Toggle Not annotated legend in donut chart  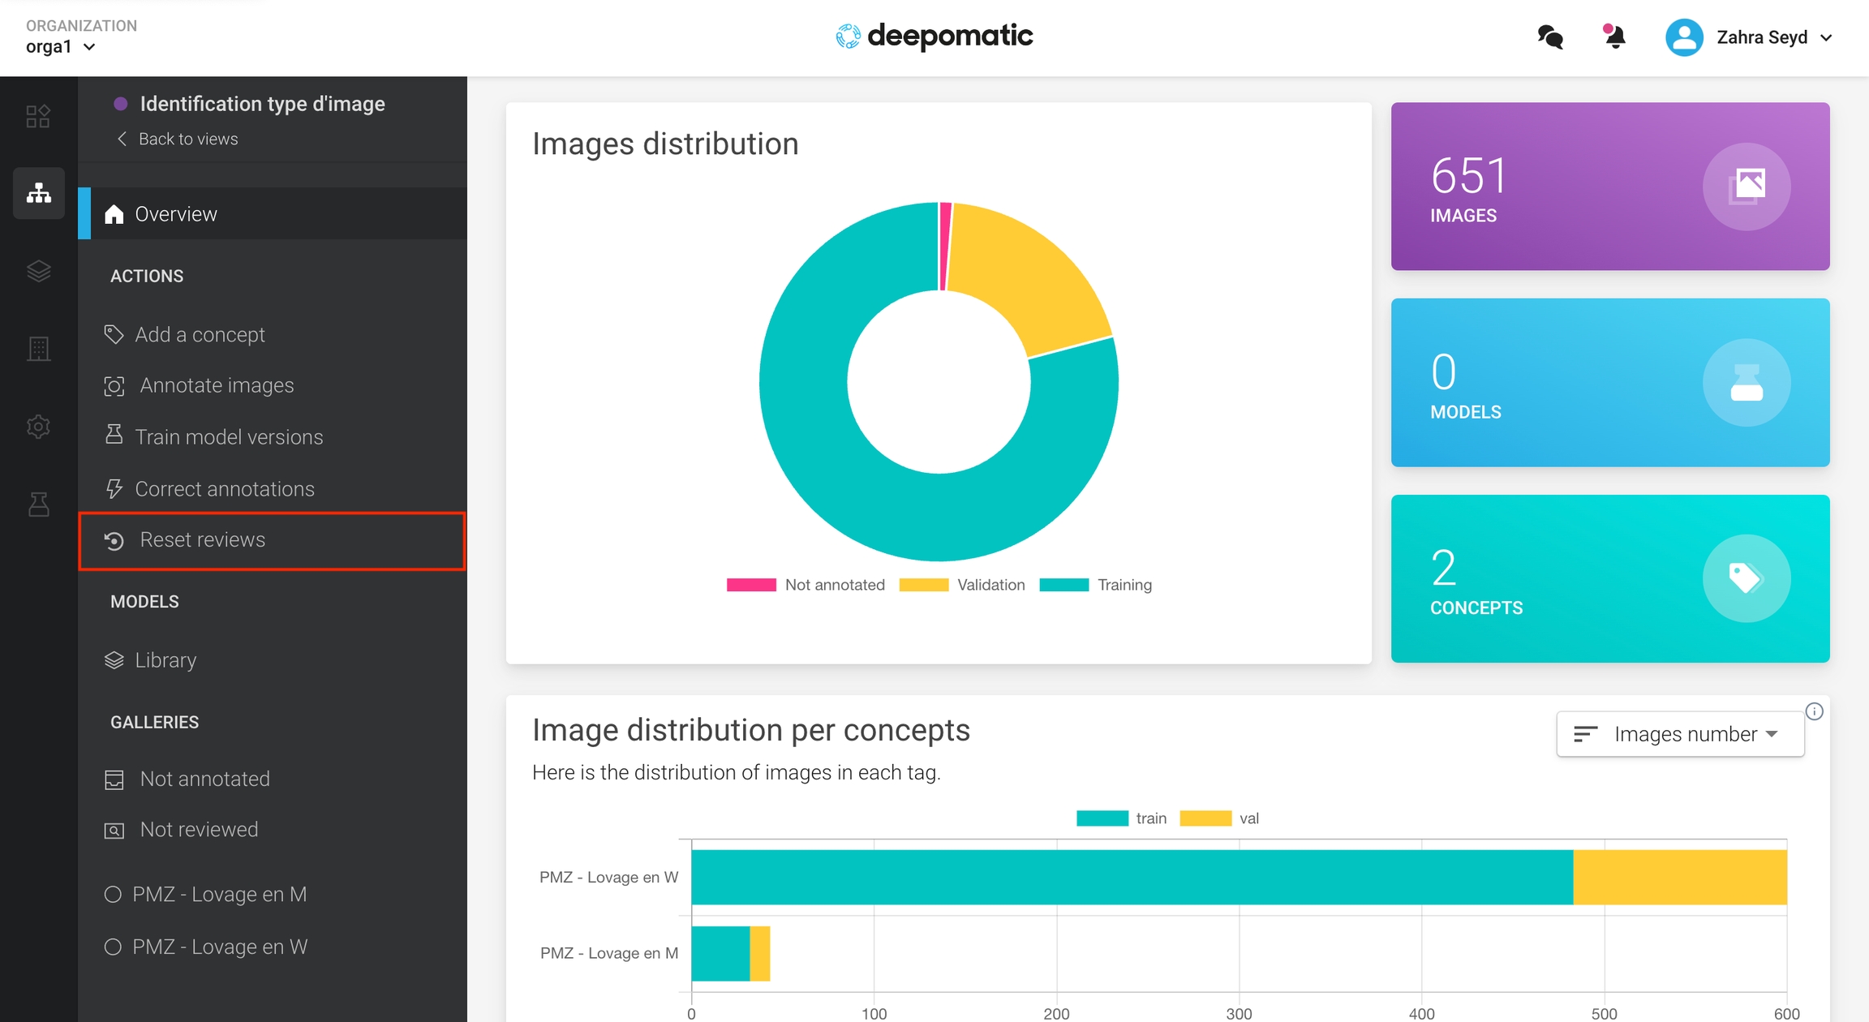pos(834,585)
